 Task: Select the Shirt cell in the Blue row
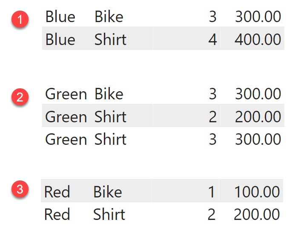[110, 39]
